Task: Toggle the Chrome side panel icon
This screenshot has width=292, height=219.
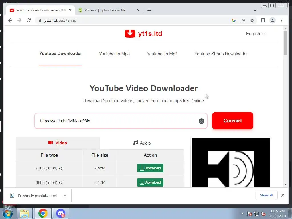Action: pyautogui.click(x=263, y=20)
